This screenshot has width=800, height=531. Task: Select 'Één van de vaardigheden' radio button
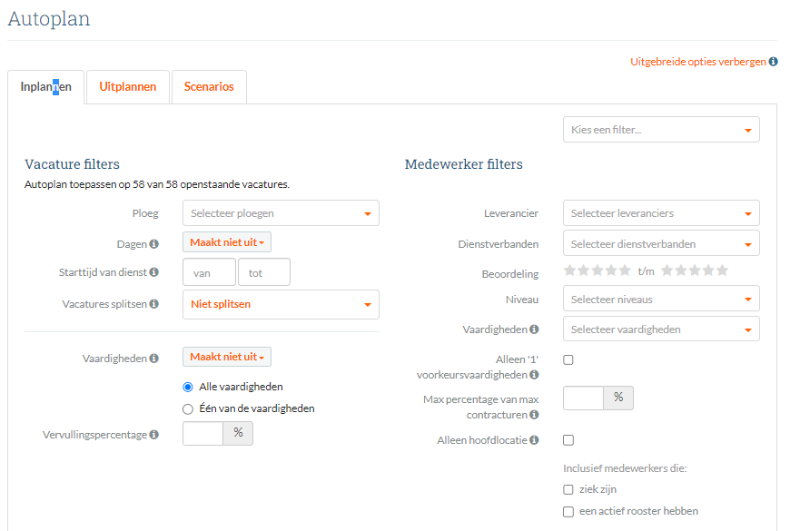click(x=188, y=408)
